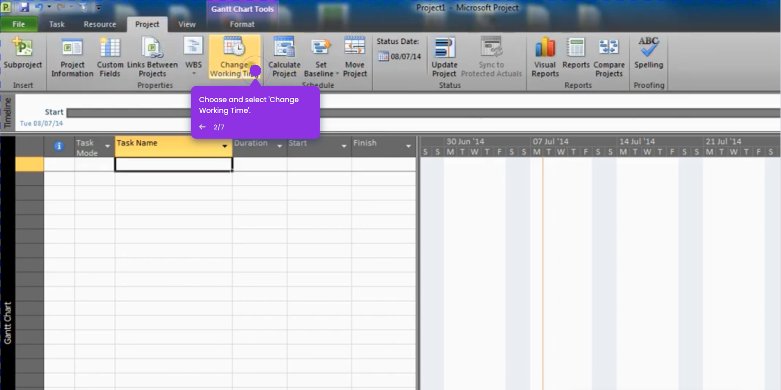Click the Status Date calendar icon
This screenshot has width=781, height=390.
point(383,57)
